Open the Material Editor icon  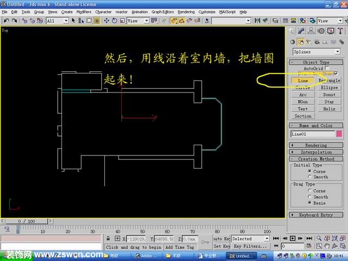[x=302, y=21]
